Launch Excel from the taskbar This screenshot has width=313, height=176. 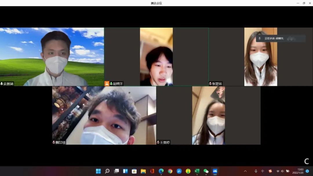[x=197, y=171]
